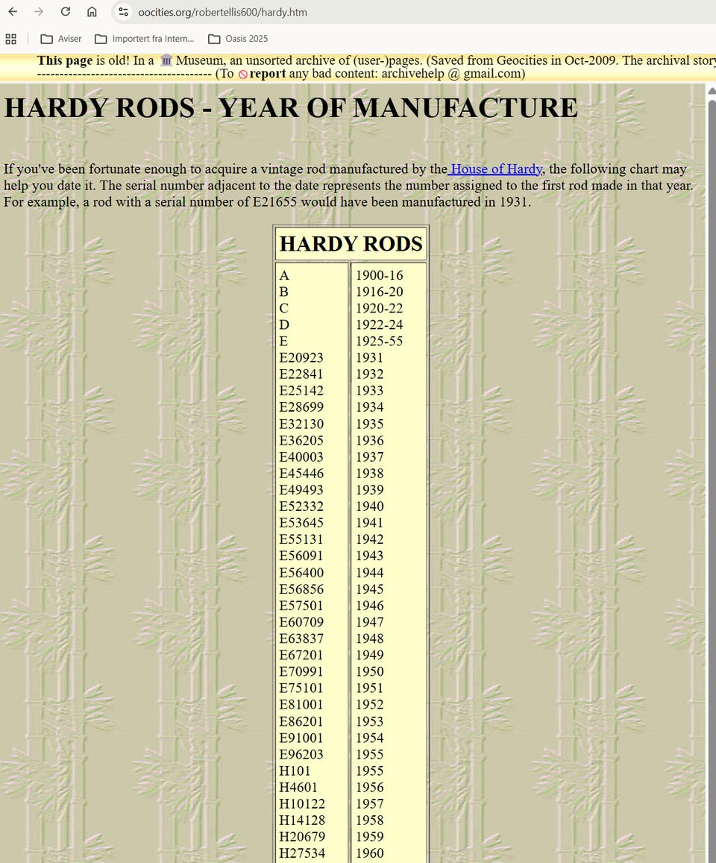Click serial number E91001
Viewport: 716px width, 863px height.
click(301, 738)
